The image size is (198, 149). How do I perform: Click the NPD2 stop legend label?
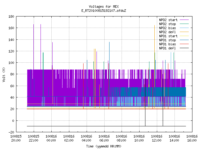pos(167,24)
